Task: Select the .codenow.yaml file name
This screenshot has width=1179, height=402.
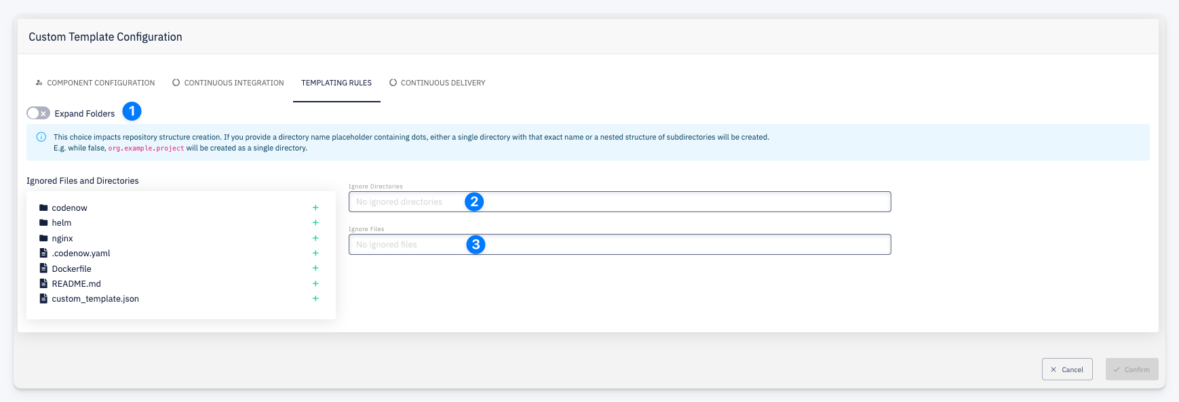Action: [x=81, y=254]
